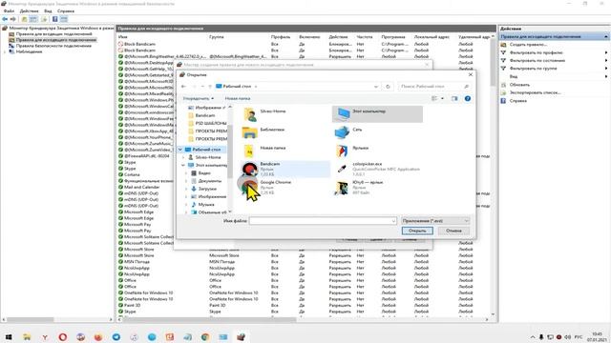Click the Up arrow in the Open dialog
Image resolution: width=611 pixels, height=343 pixels.
point(210,87)
